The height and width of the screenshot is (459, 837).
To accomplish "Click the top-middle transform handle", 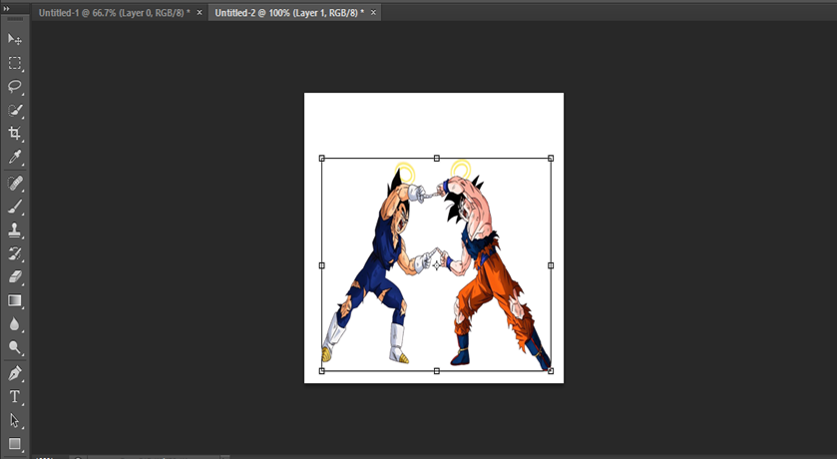I will coord(437,158).
